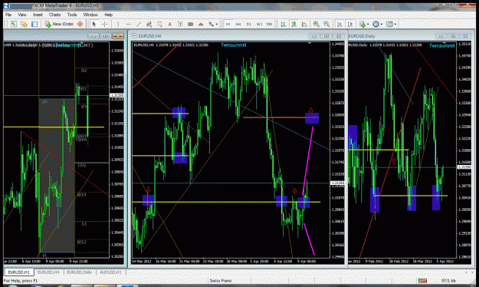Click the Twinsummit label in H4 chart
Image resolution: width=479 pixels, height=287 pixels.
[234, 45]
